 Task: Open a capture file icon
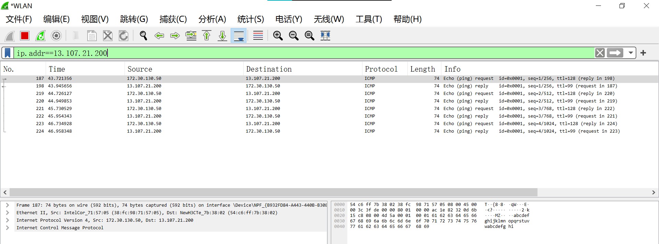[x=76, y=36]
